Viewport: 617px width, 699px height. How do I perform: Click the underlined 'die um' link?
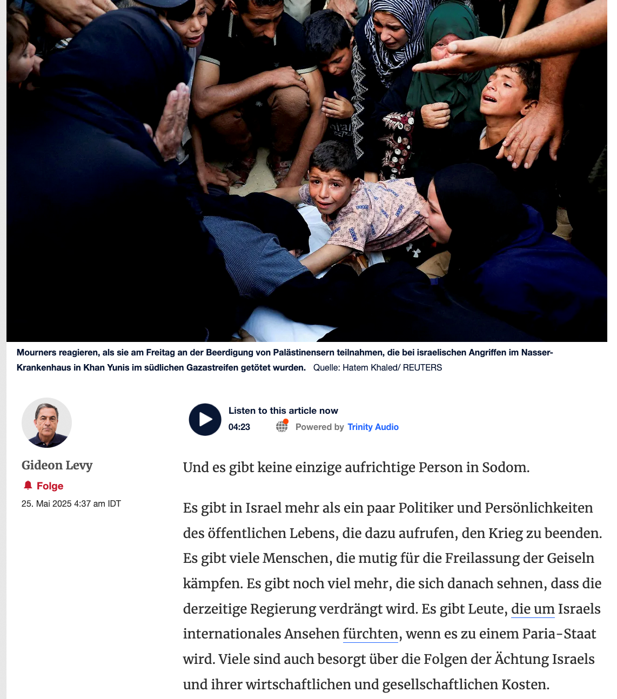tap(533, 609)
